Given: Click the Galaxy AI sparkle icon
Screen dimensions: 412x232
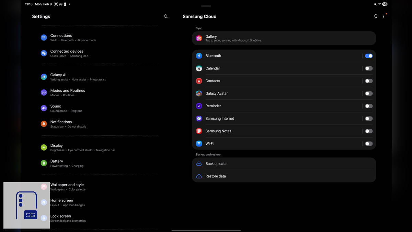Looking at the screenshot, I should [44, 77].
